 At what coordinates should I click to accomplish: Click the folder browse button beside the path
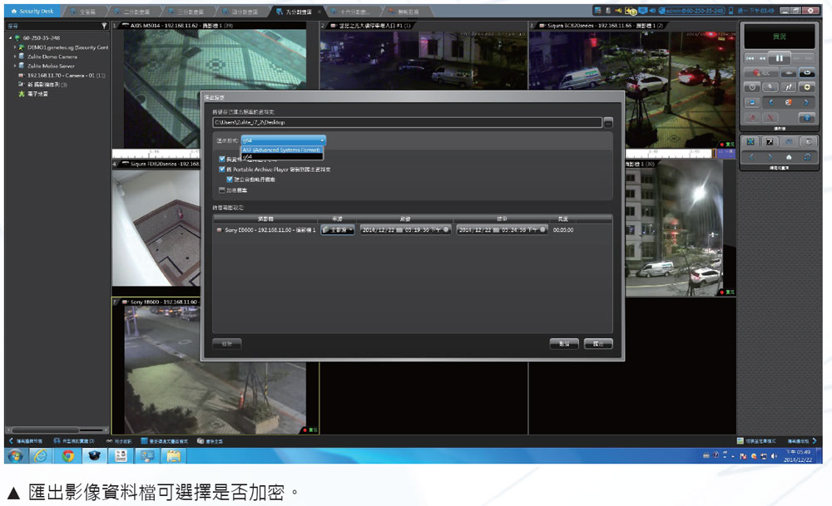click(608, 123)
